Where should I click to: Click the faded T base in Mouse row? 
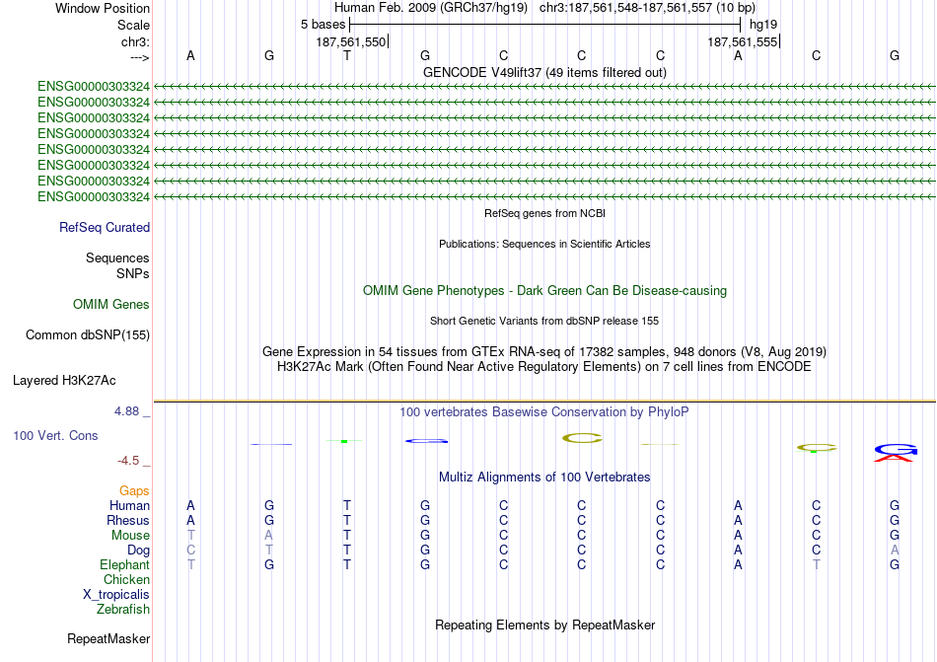190,536
